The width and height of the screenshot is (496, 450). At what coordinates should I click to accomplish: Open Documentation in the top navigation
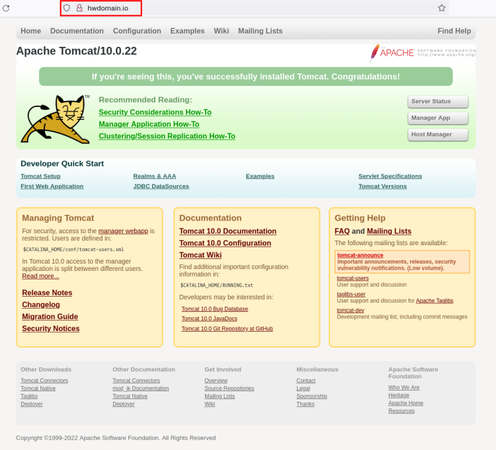click(x=77, y=31)
